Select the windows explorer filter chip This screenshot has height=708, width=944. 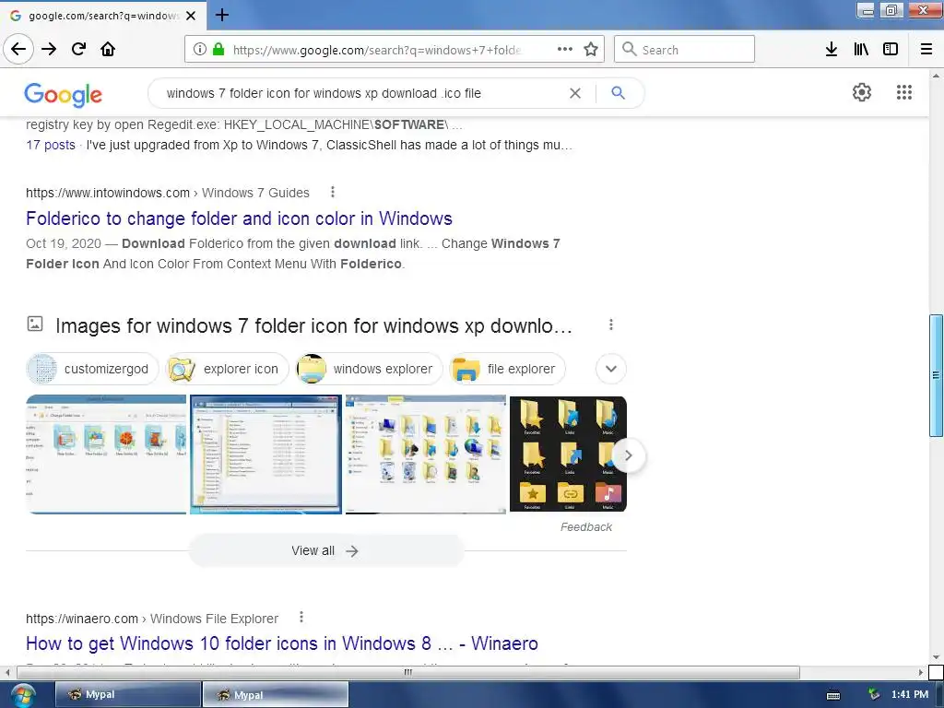[x=369, y=369]
